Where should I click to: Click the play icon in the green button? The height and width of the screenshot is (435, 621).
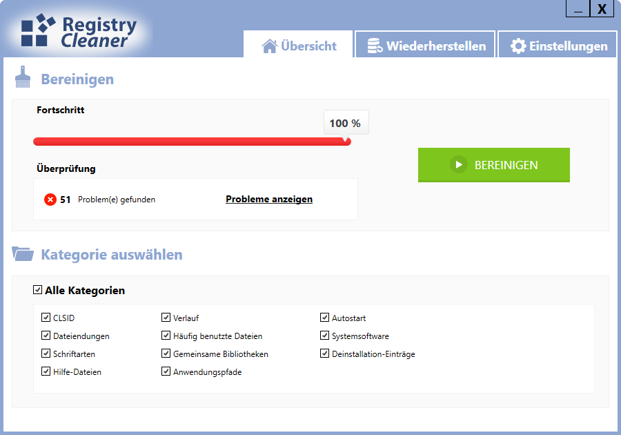coord(458,165)
